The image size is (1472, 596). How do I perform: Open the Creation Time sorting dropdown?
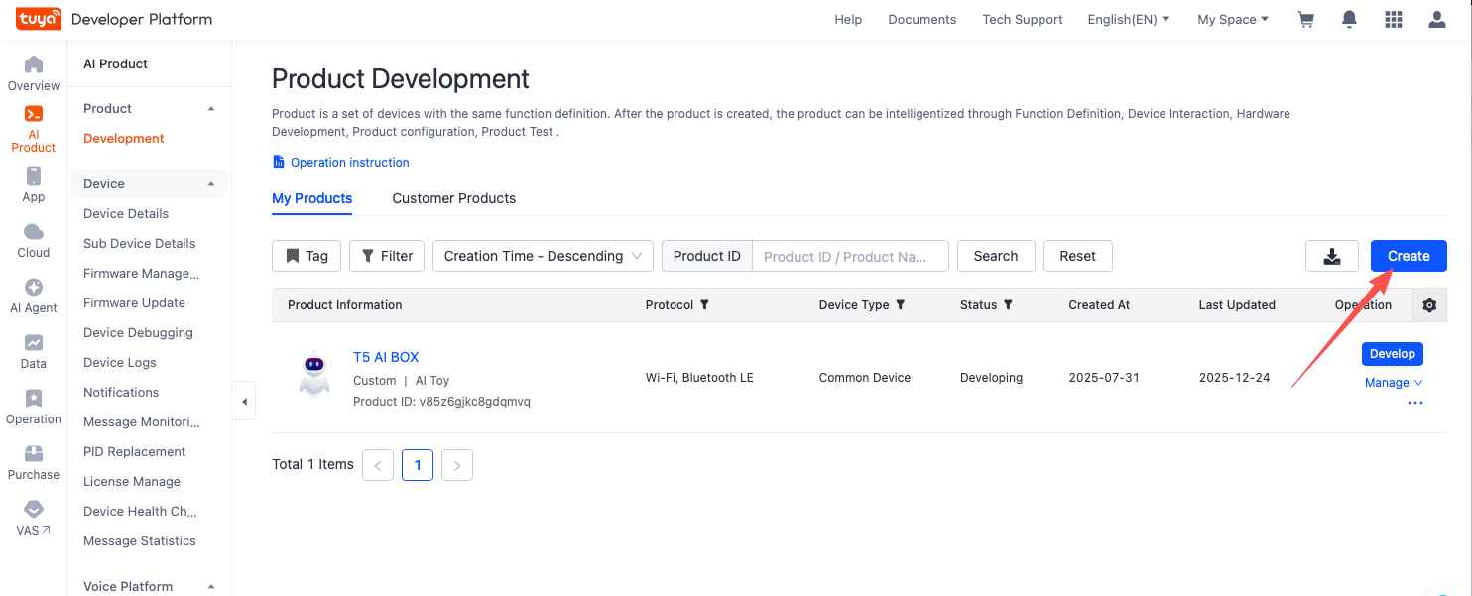pyautogui.click(x=542, y=256)
